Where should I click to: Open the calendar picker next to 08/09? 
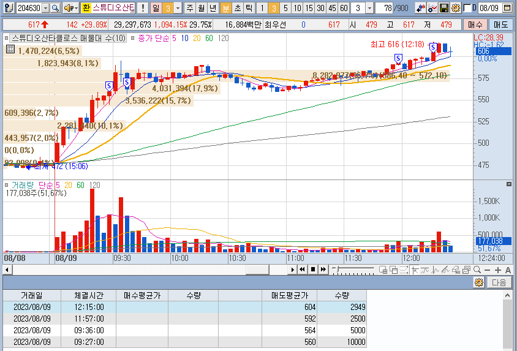click(x=507, y=8)
